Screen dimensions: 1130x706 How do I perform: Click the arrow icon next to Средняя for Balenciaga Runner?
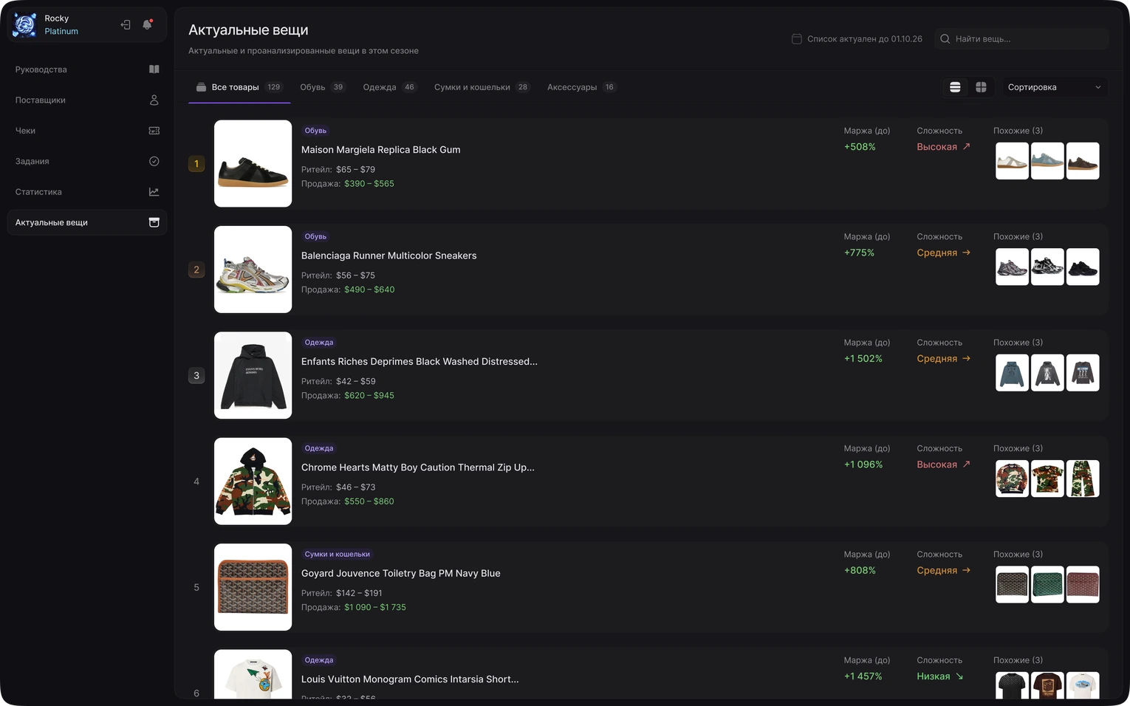966,253
